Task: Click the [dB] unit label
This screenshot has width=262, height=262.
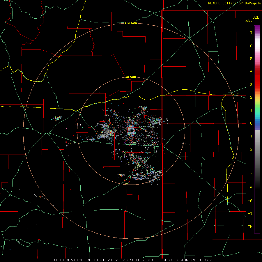Action: click(249, 20)
